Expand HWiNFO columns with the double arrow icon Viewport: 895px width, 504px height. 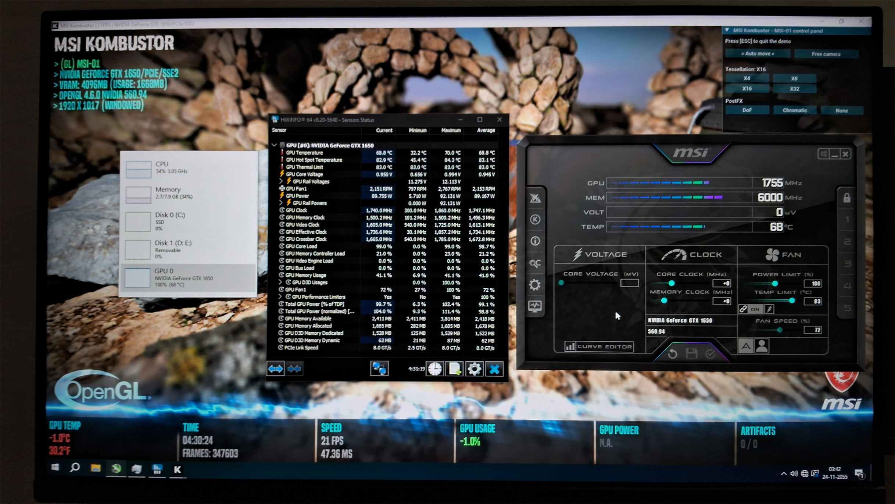(275, 369)
